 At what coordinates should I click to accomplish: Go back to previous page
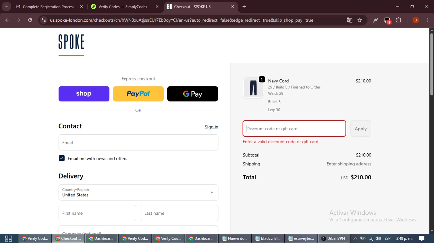(7, 20)
